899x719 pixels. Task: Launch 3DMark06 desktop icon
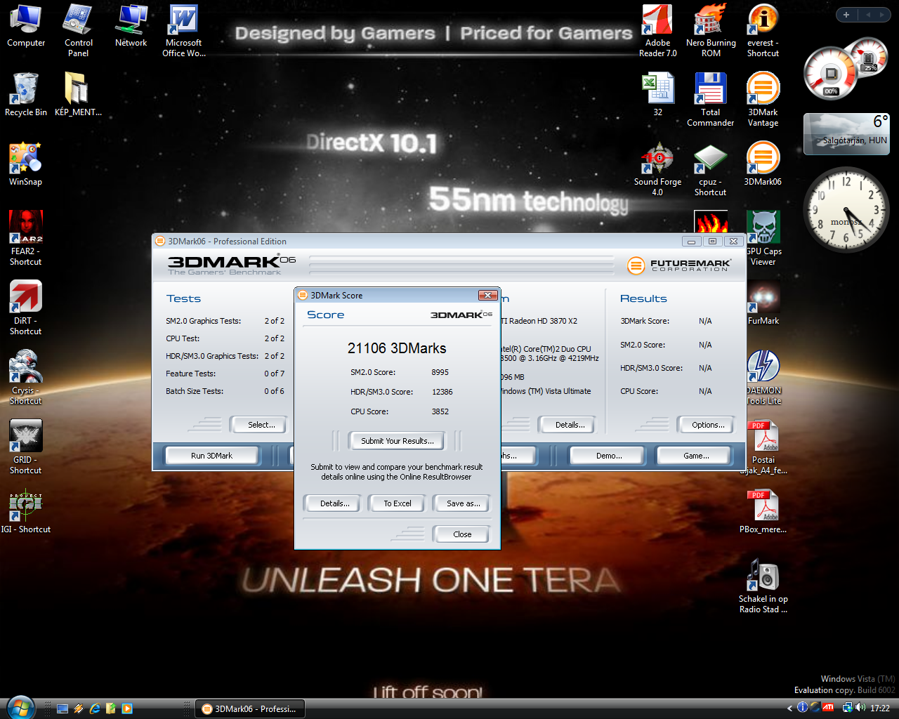[x=763, y=164]
